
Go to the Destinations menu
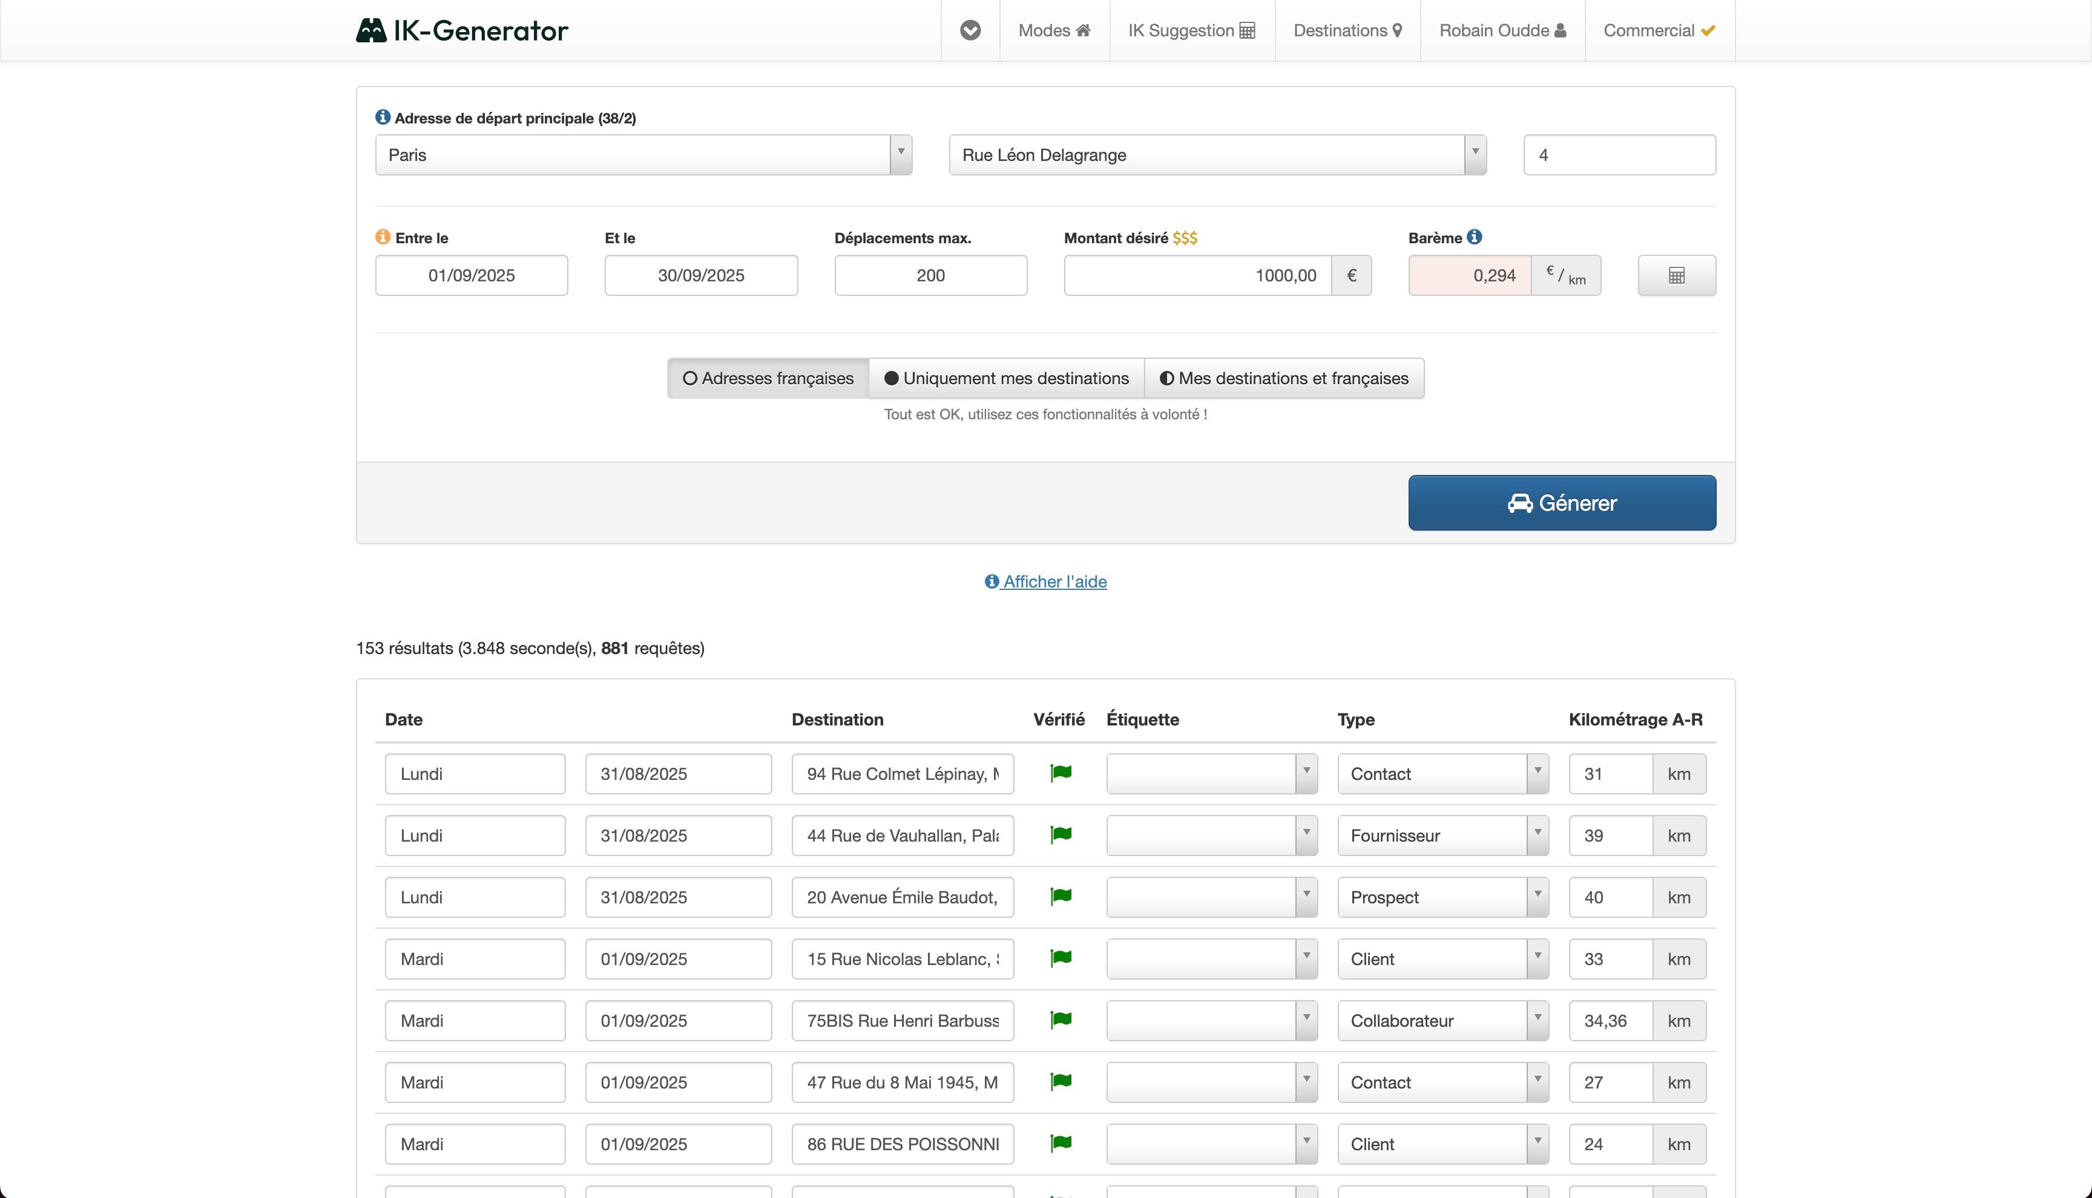tap(1347, 30)
